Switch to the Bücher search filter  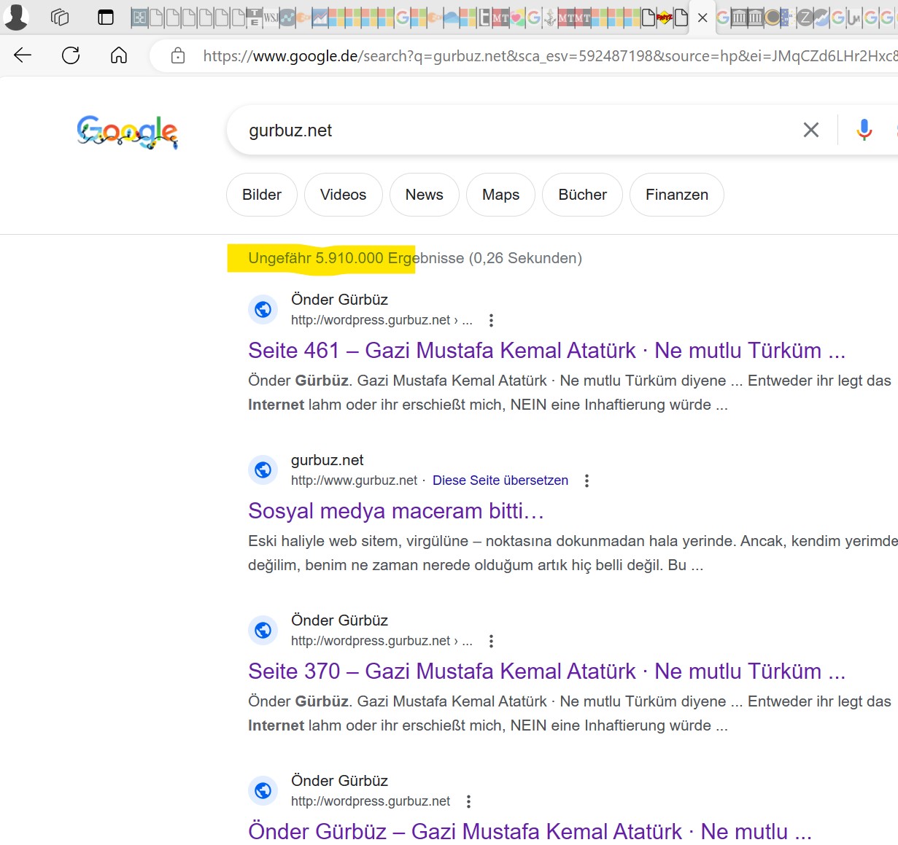pyautogui.click(x=583, y=195)
